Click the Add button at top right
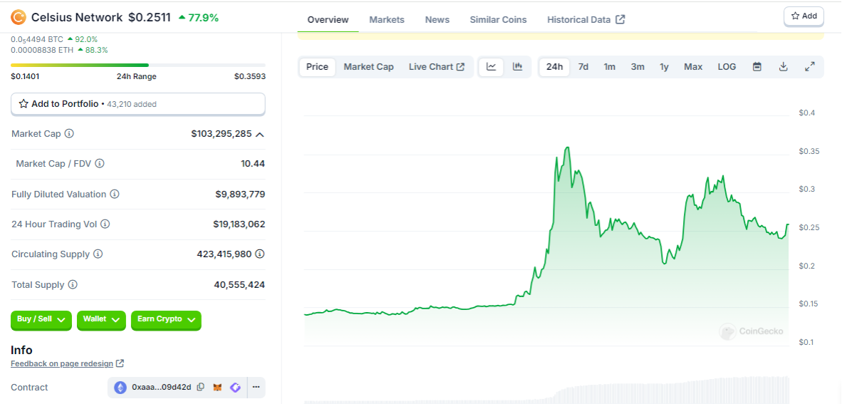The width and height of the screenshot is (842, 404). point(804,16)
